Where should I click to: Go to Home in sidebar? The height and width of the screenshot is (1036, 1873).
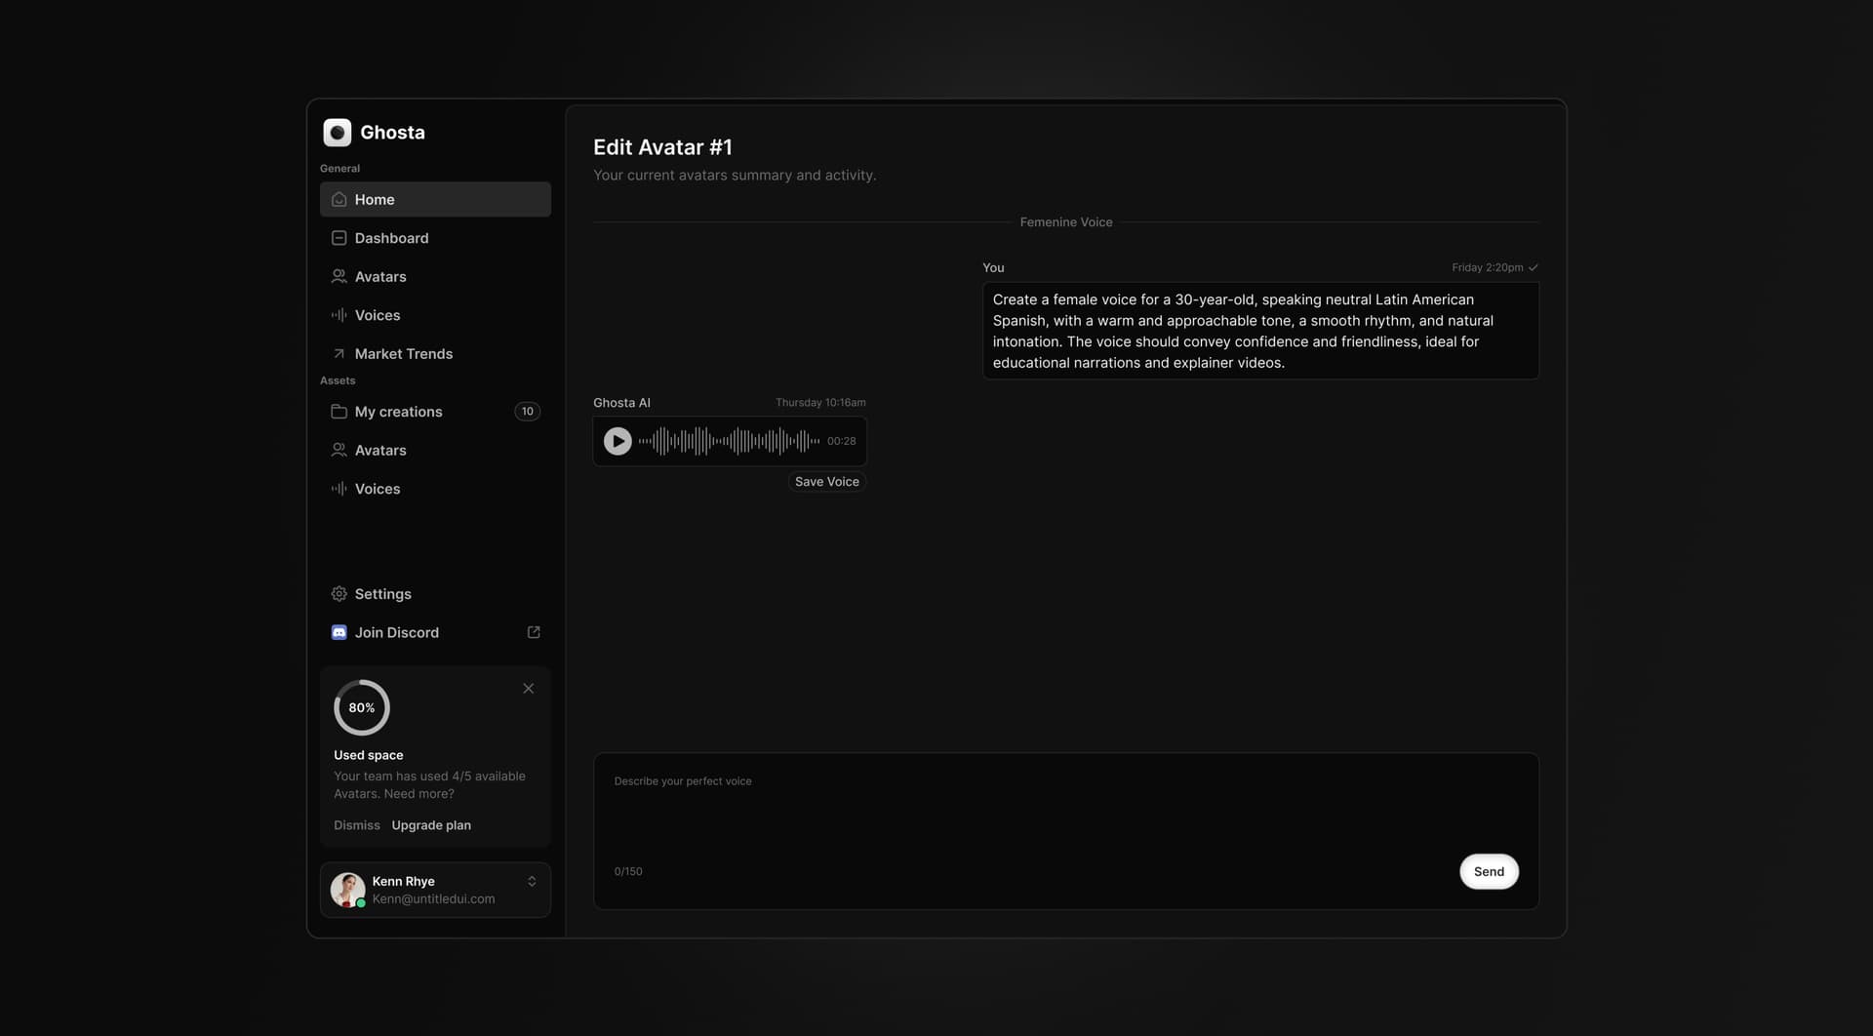435,199
